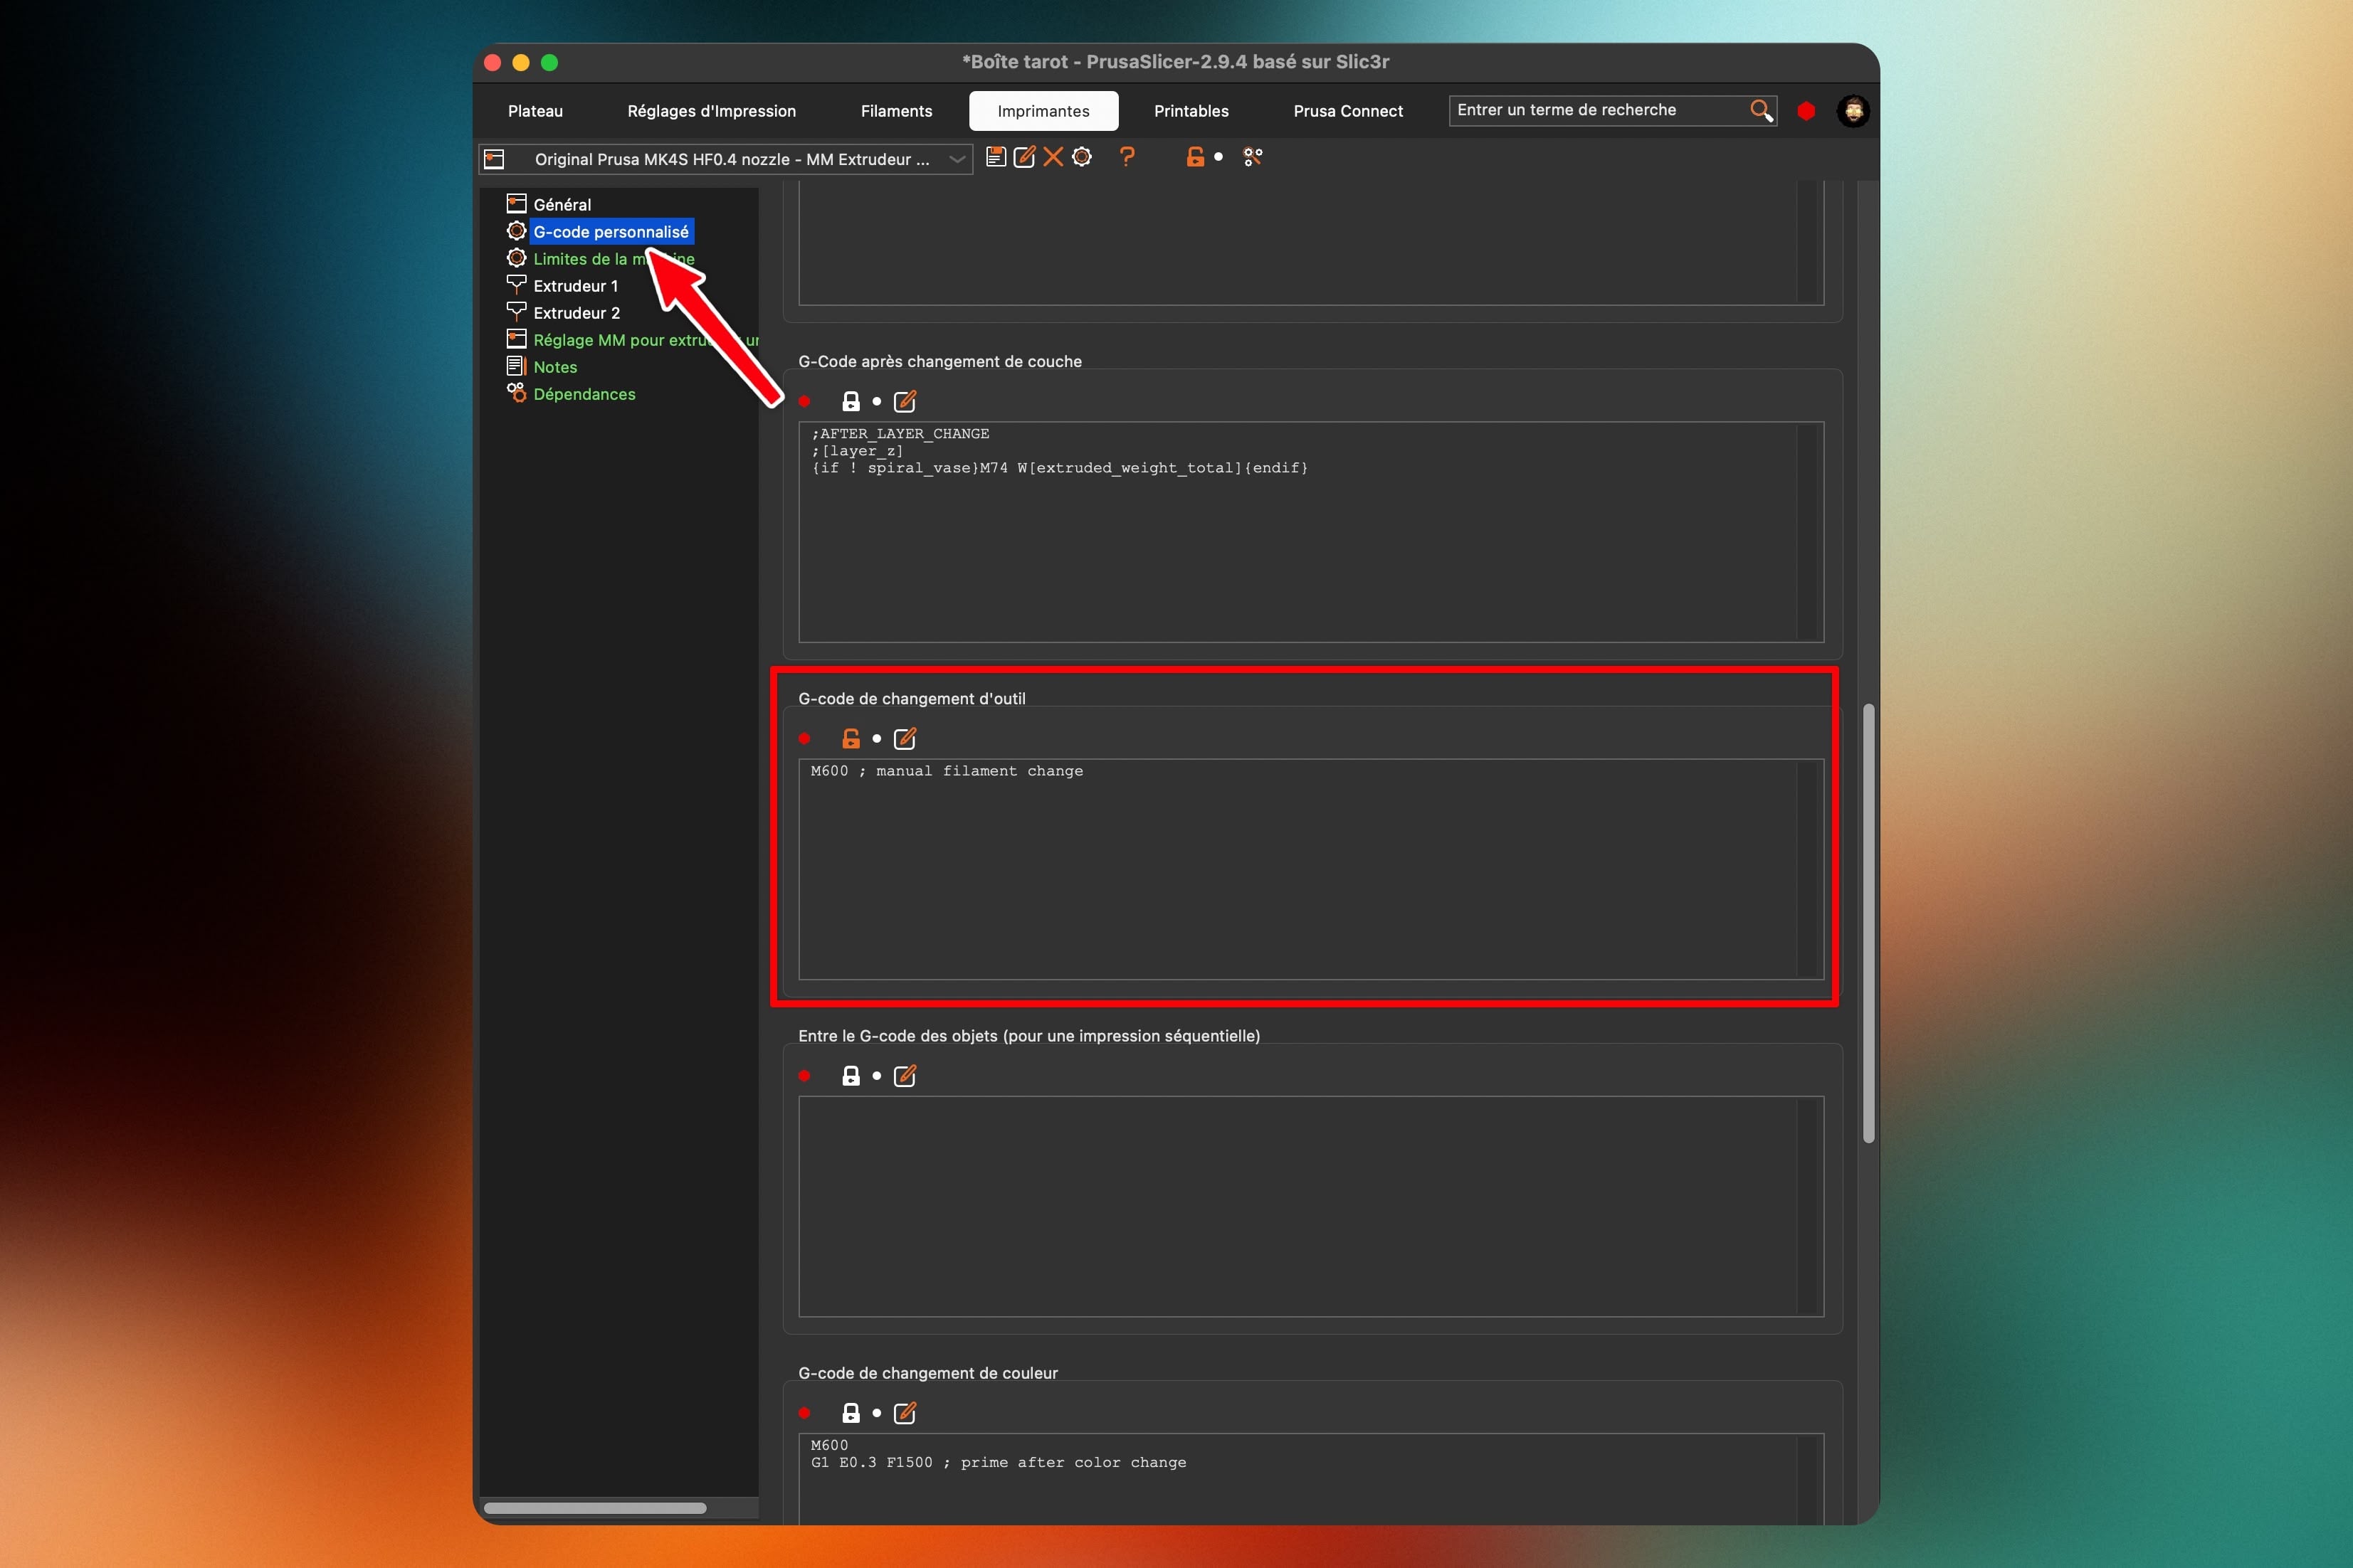Open the printer physical settings gear icon
Image resolution: width=2353 pixels, height=1568 pixels.
[x=1083, y=157]
